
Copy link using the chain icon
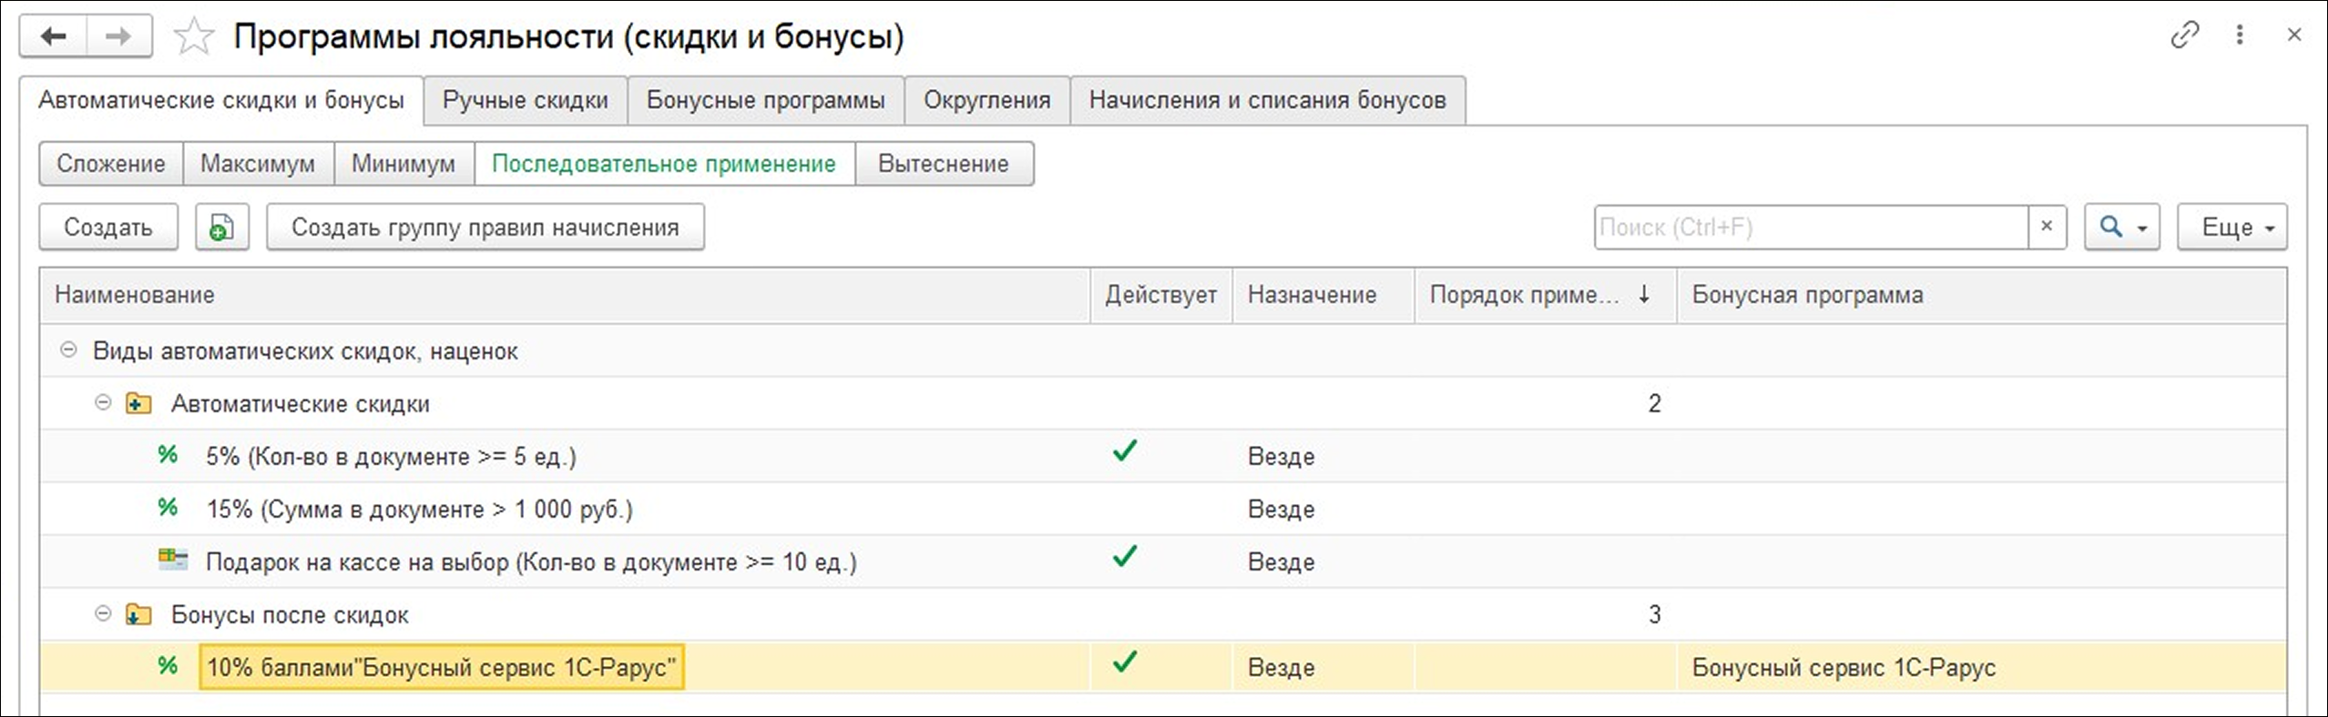(2184, 35)
